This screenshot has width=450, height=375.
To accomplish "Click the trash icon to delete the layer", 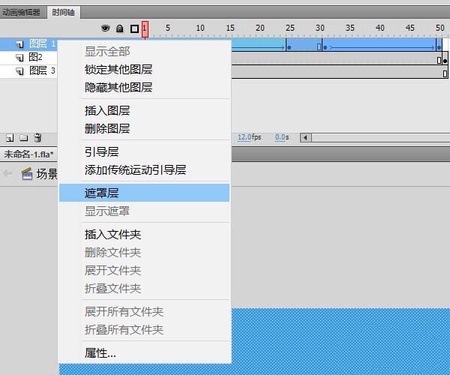I will tap(37, 138).
